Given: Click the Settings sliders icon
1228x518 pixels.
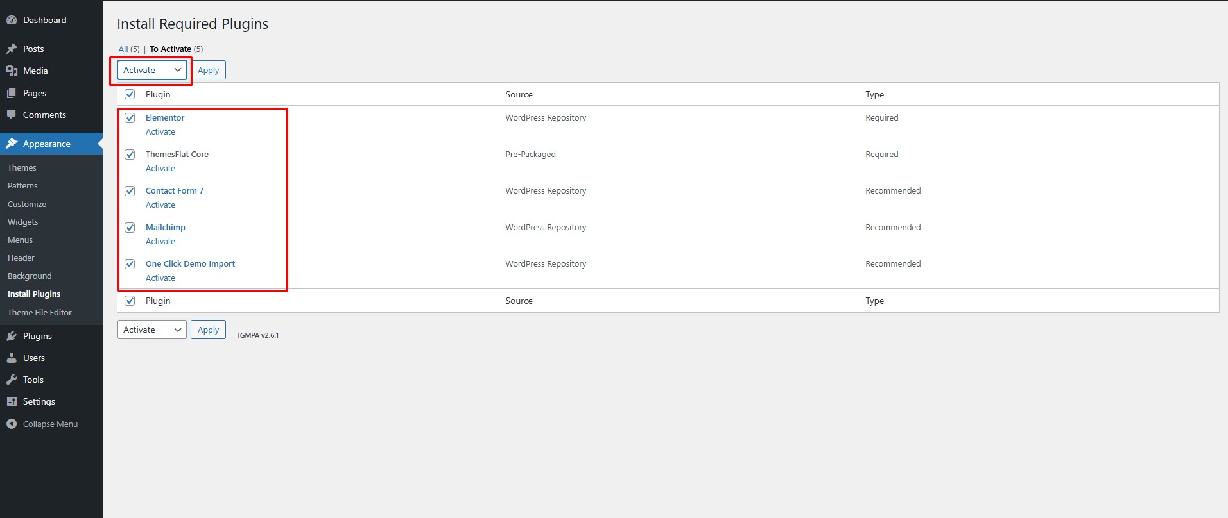Looking at the screenshot, I should (12, 401).
